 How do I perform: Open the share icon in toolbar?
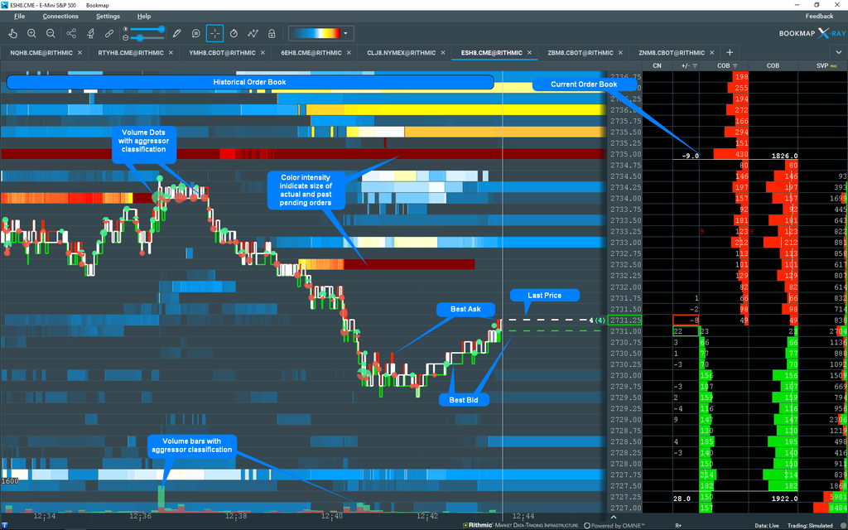(x=71, y=33)
